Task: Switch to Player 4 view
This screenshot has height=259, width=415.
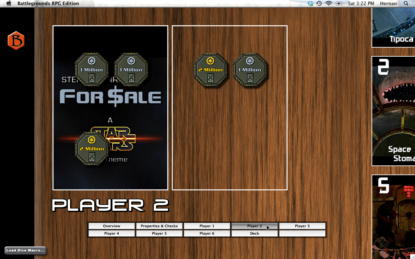Action: click(112, 233)
